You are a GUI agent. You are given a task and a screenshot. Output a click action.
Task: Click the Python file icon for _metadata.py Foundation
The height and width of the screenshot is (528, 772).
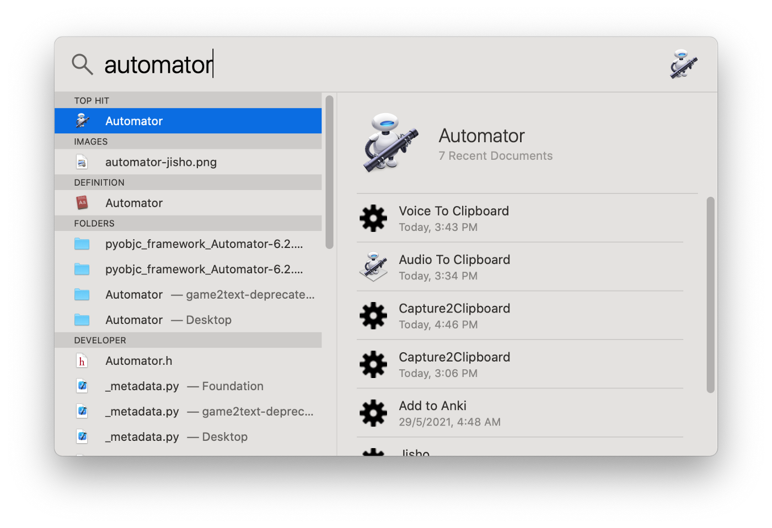[x=82, y=386]
